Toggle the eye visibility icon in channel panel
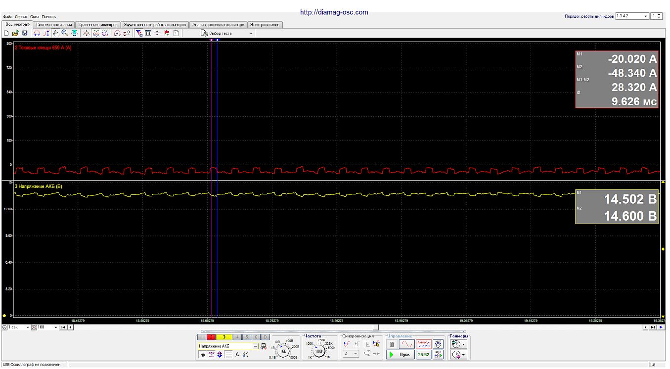Screen dimensions: 670x369 point(203,354)
